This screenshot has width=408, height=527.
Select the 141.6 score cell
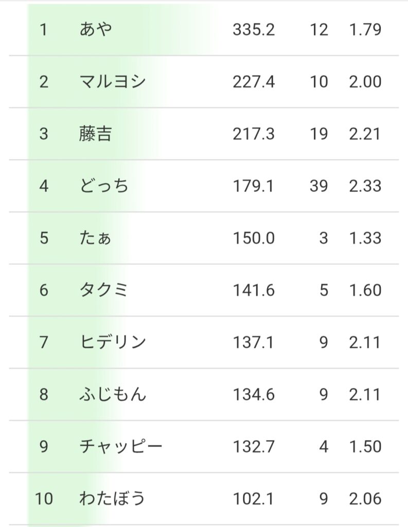tap(254, 290)
